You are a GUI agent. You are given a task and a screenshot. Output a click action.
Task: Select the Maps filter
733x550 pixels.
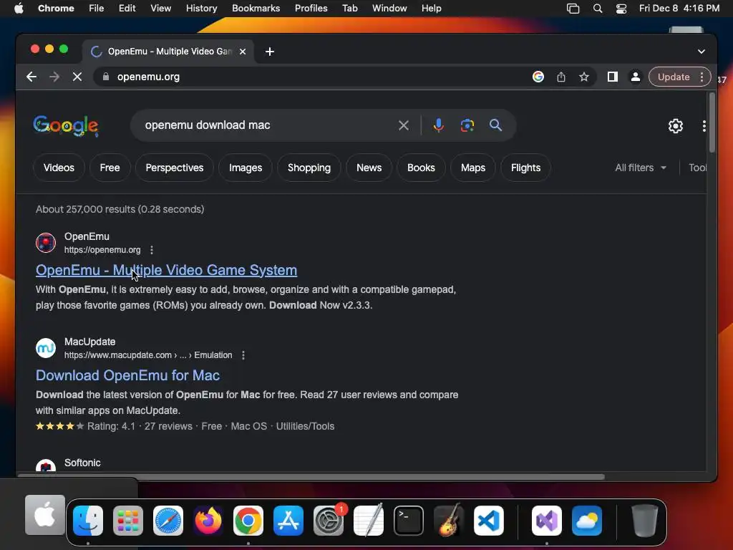pyautogui.click(x=473, y=168)
